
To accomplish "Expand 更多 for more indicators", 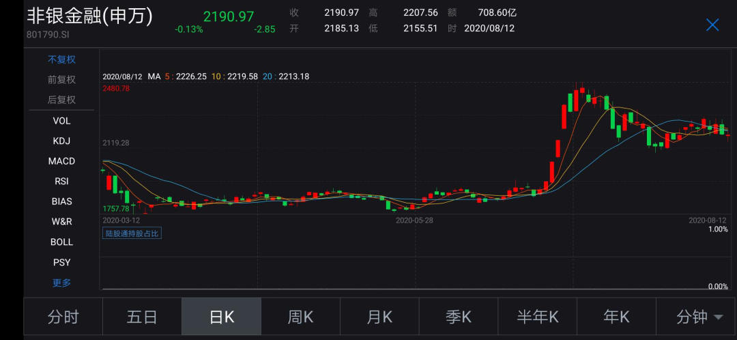I will 61,283.
